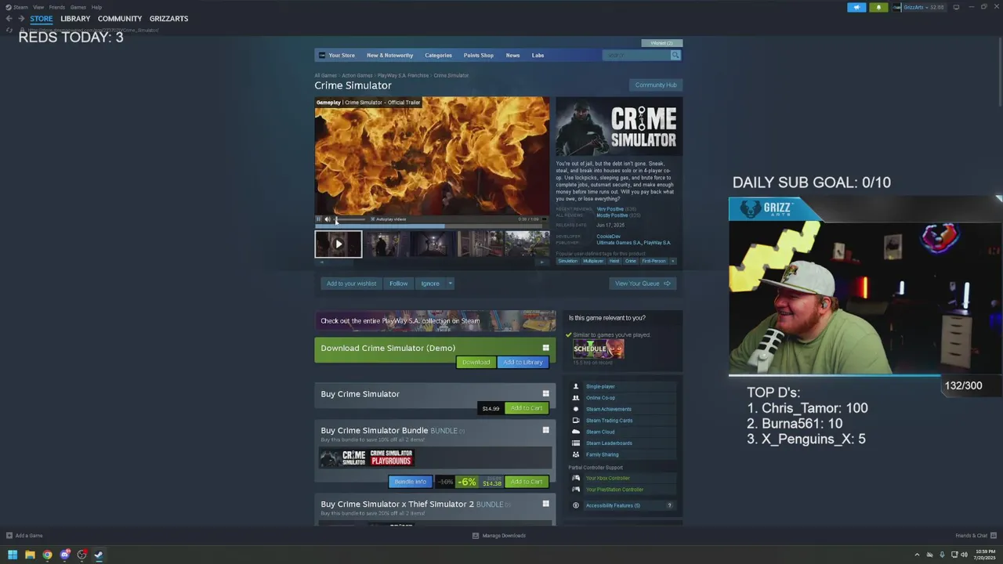
Task: Focus the store search field
Action: pyautogui.click(x=636, y=55)
